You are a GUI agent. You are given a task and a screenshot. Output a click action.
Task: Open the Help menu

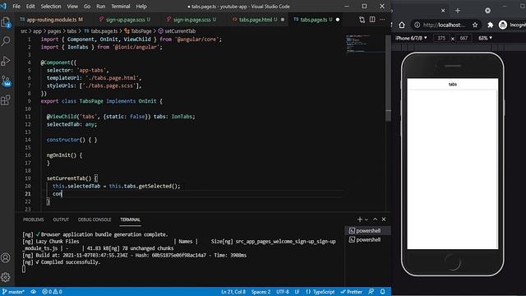point(141,7)
